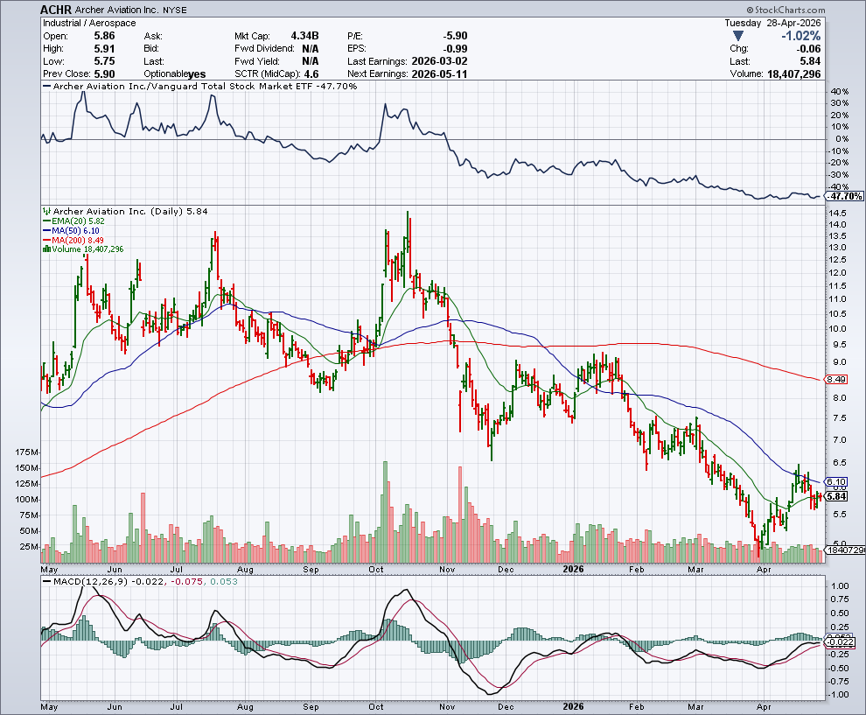Click the MA(50) 6.10 legend entry
This screenshot has height=715, width=866.
(x=71, y=230)
